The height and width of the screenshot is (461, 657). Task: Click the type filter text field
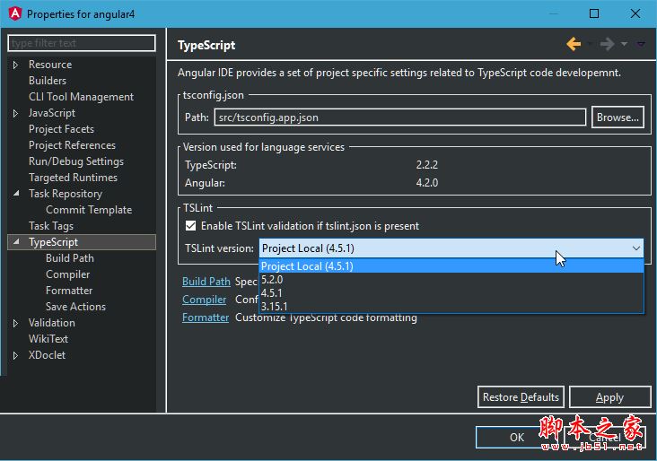(82, 43)
